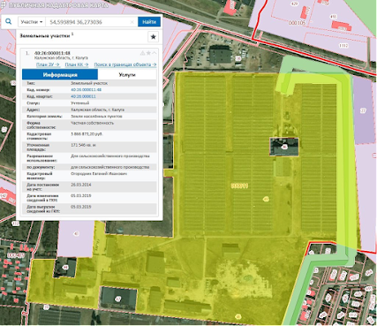Open the Участки search type dropdown

tap(32, 22)
